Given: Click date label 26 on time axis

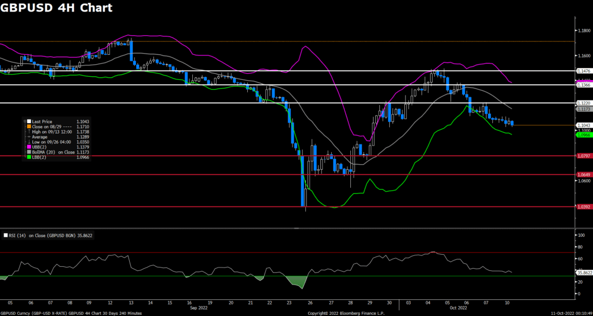Looking at the screenshot, I should click(310, 303).
